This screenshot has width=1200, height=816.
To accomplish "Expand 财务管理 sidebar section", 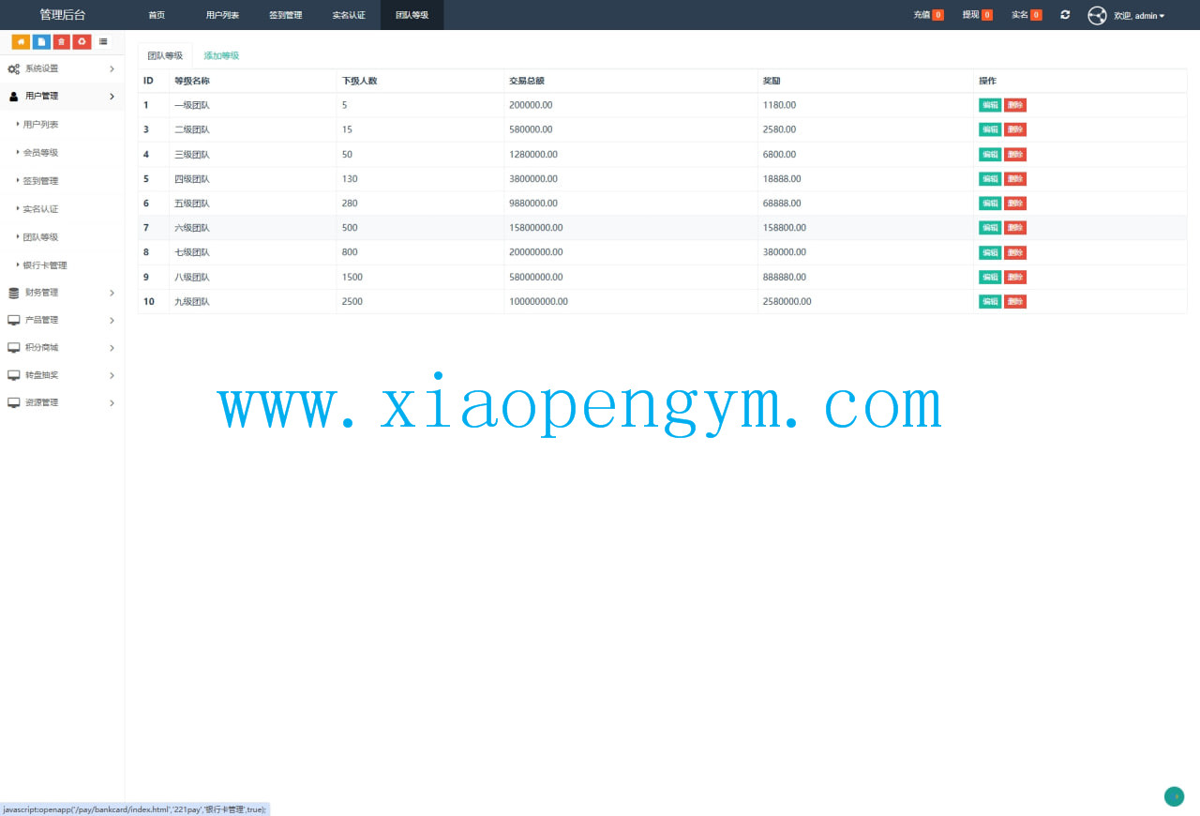I will point(61,293).
